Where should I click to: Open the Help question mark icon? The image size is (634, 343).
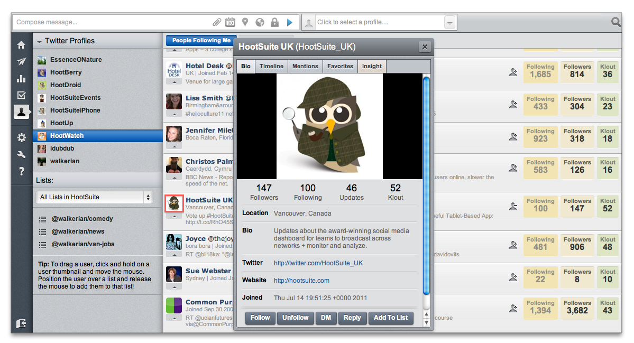22,171
